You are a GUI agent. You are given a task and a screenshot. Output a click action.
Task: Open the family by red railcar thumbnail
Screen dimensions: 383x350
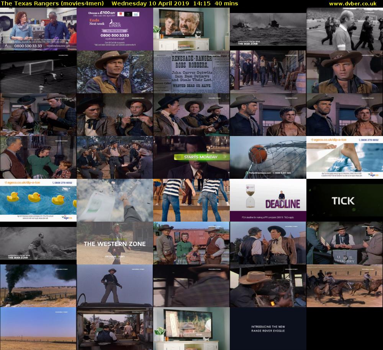click(x=191, y=243)
